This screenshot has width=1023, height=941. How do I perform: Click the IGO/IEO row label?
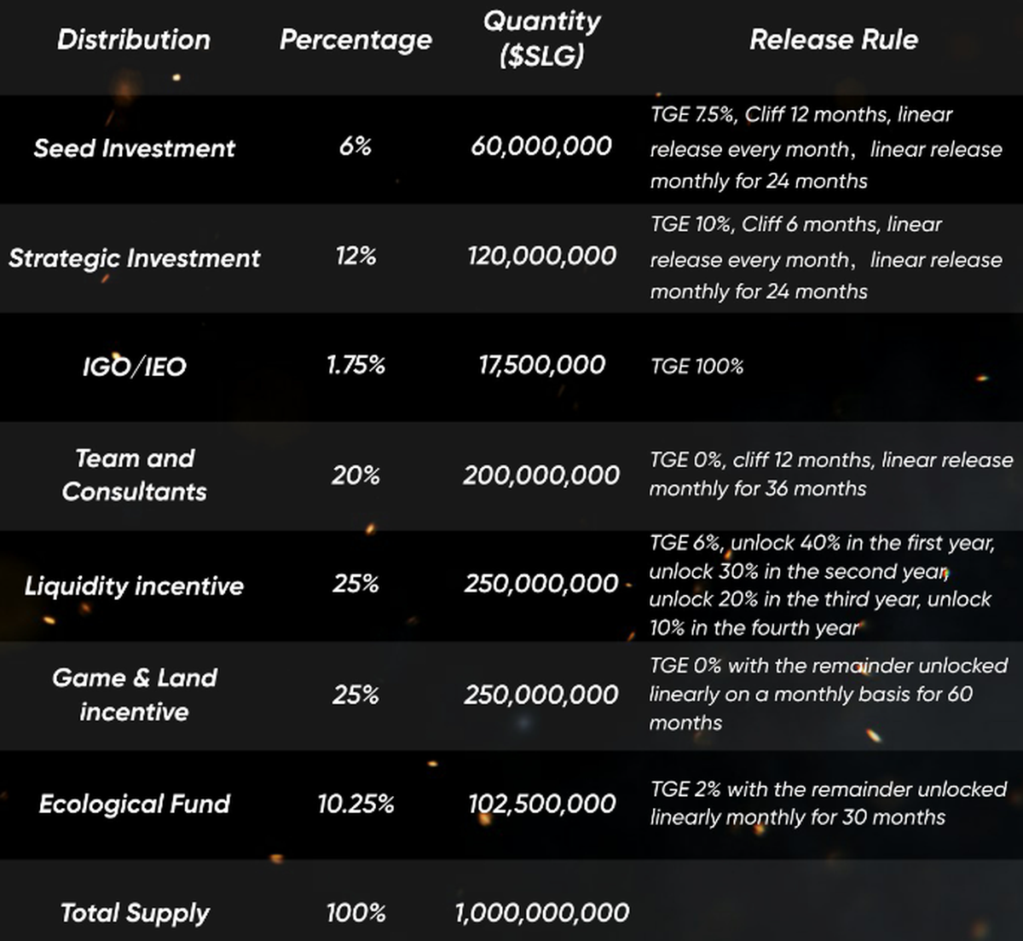point(134,367)
